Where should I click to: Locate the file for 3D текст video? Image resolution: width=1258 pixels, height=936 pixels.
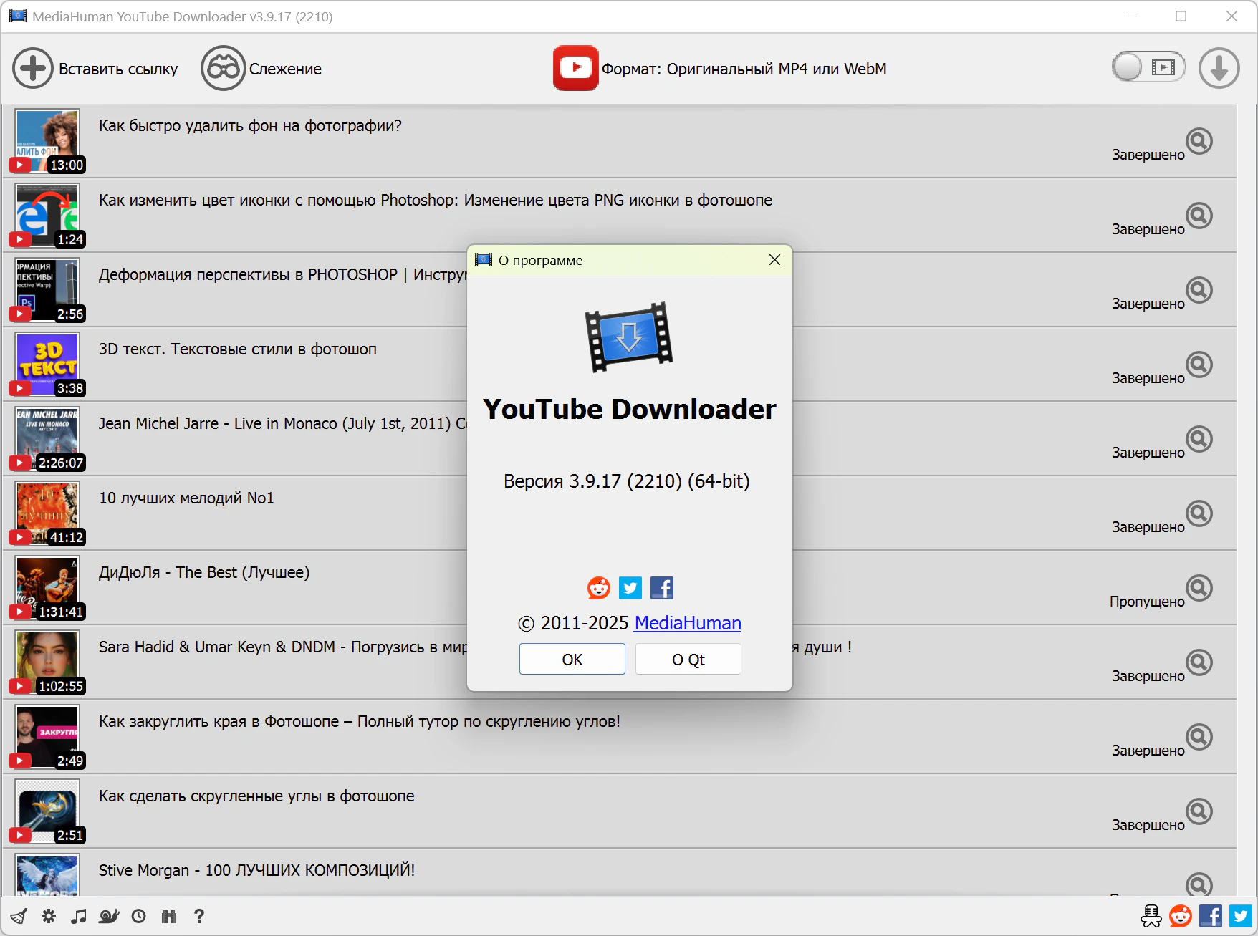(1199, 365)
